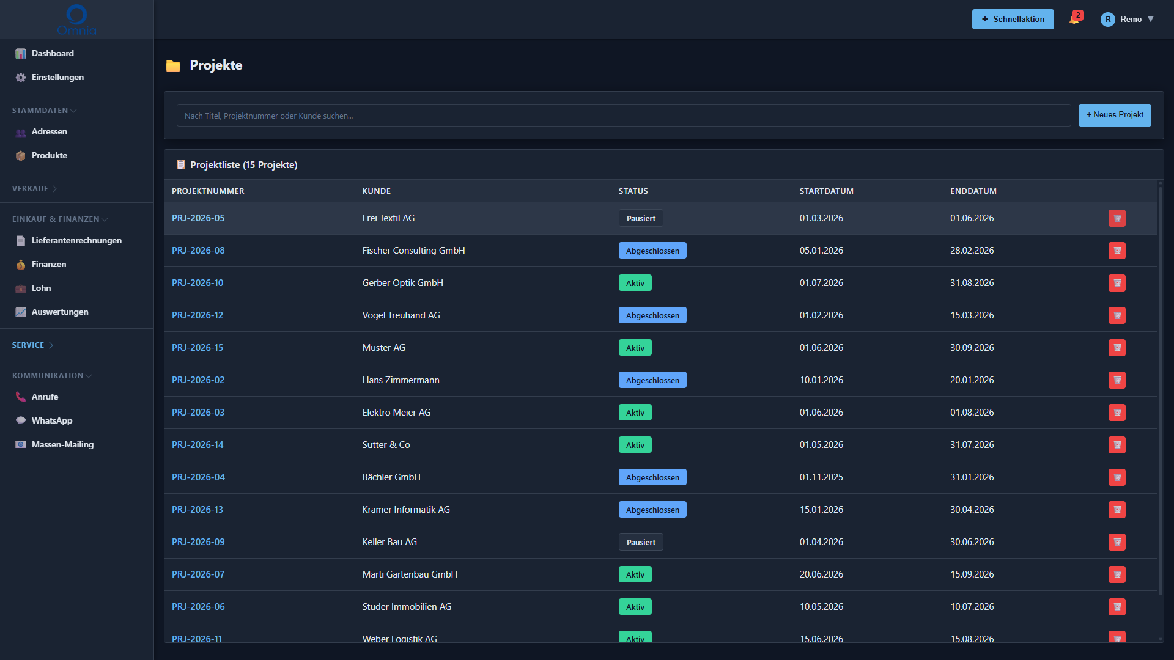Collapse the Kommunikation section
This screenshot has height=660, width=1174.
click(x=52, y=376)
